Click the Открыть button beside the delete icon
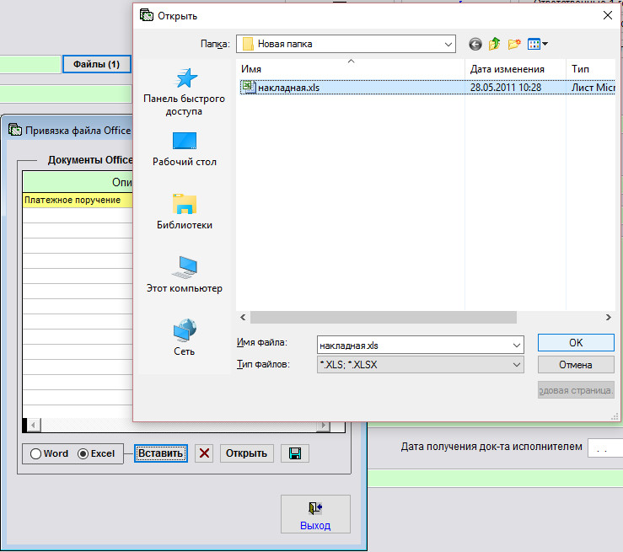The height and width of the screenshot is (552, 623). tap(246, 453)
